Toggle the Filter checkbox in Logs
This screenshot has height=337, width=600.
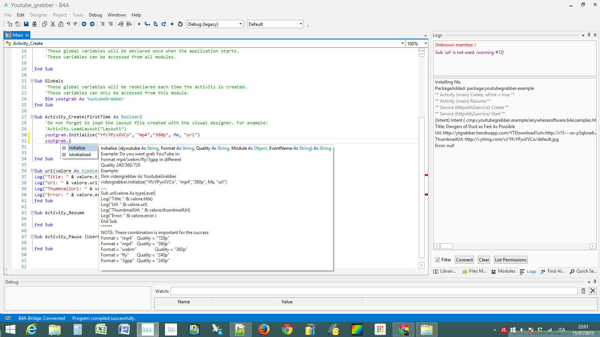[x=437, y=260]
